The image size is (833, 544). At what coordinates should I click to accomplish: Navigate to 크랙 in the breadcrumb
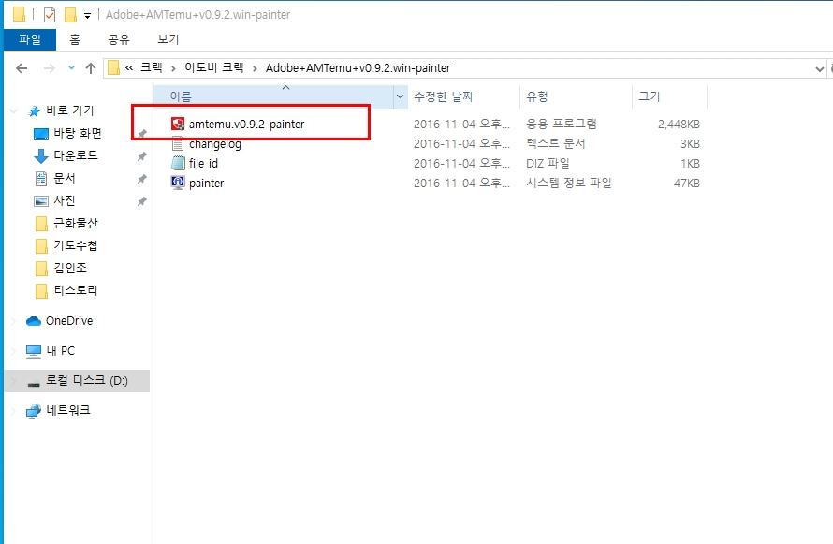[152, 68]
